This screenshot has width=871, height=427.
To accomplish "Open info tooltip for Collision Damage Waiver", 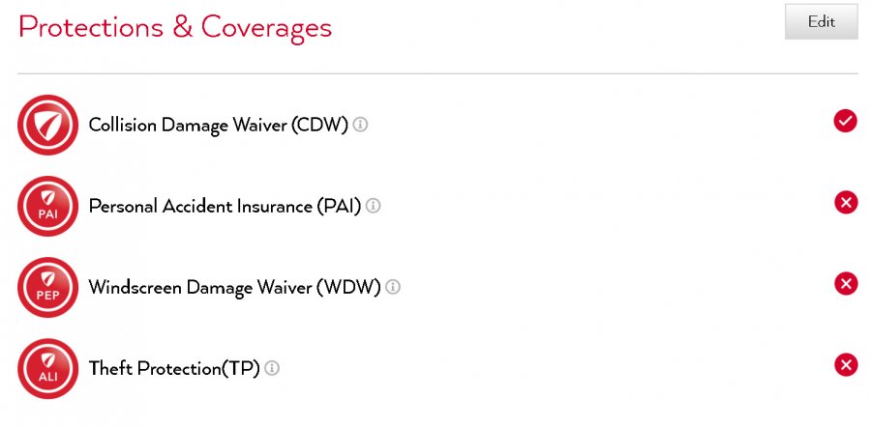I will pyautogui.click(x=360, y=125).
